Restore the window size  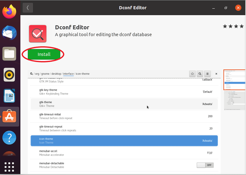226,8
